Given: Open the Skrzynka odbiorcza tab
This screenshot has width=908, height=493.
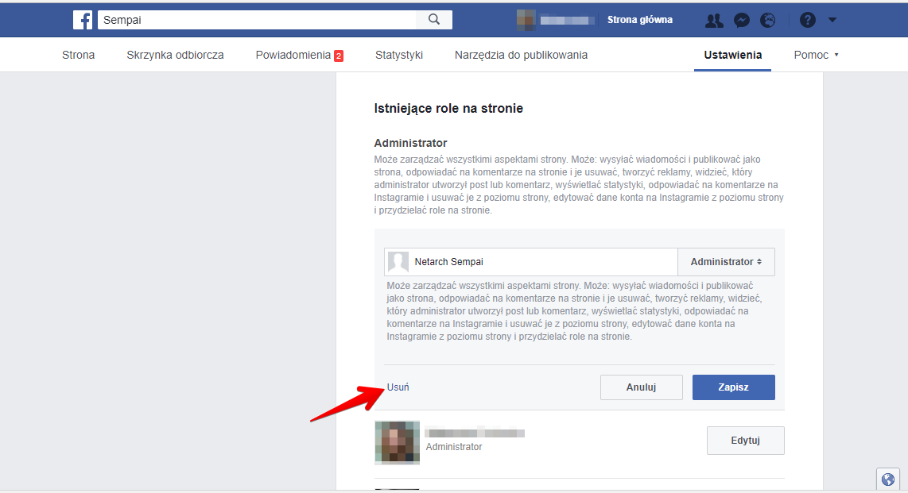Looking at the screenshot, I should pyautogui.click(x=175, y=55).
